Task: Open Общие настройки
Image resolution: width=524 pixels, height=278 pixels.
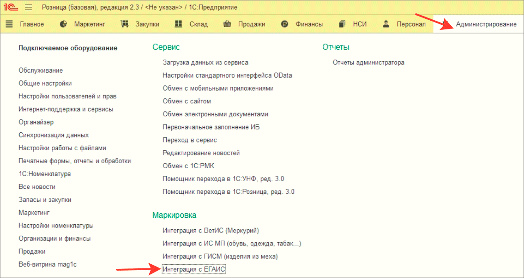Action: 45,83
